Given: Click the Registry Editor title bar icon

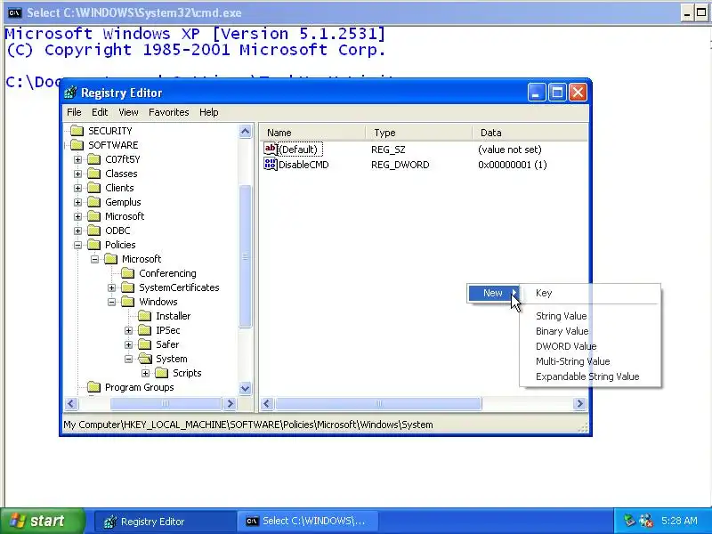Looking at the screenshot, I should point(71,93).
